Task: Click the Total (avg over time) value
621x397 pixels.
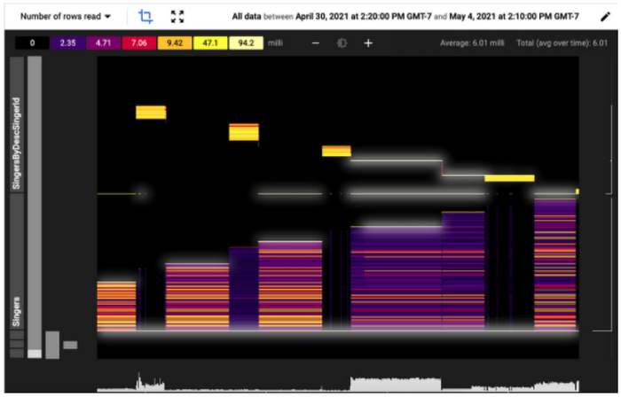Action: point(562,43)
